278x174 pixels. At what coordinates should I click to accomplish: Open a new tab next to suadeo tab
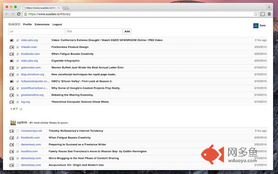point(66,8)
